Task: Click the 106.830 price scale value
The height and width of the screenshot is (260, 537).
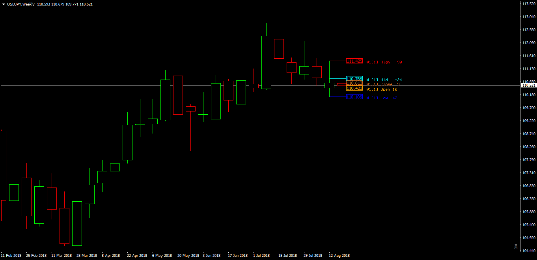Action: (529, 186)
